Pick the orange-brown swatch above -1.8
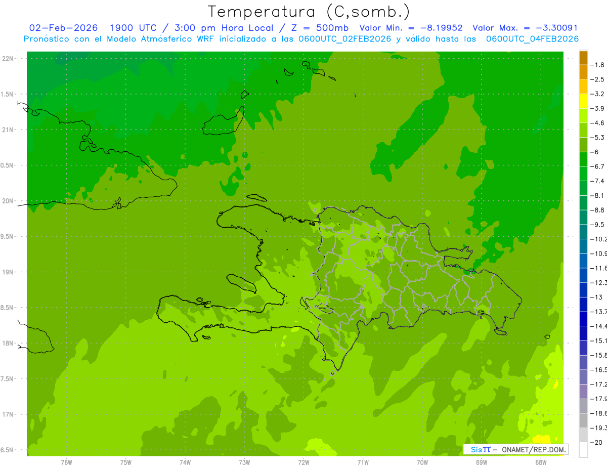The image size is (607, 469). point(583,58)
